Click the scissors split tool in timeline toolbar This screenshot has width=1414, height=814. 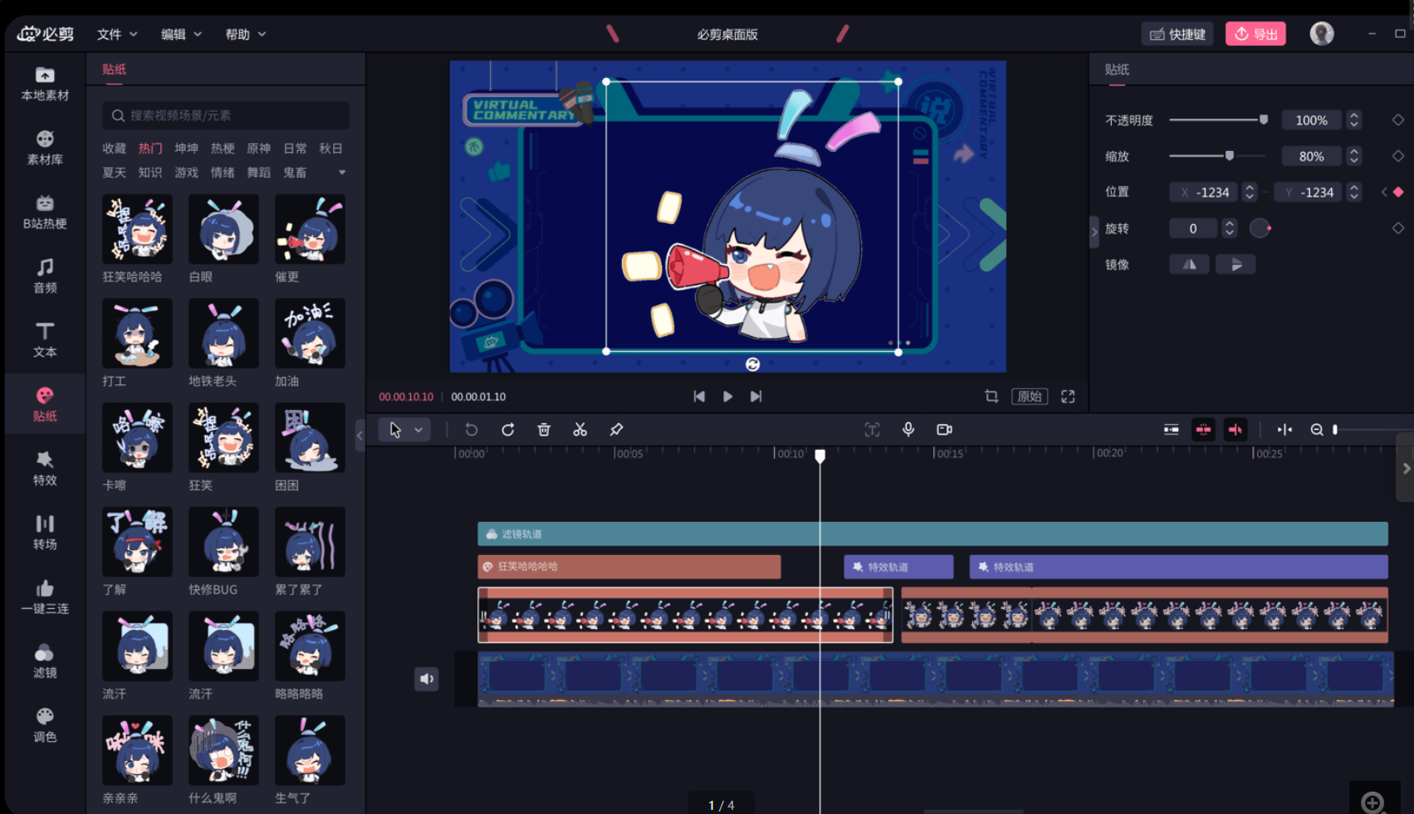580,430
